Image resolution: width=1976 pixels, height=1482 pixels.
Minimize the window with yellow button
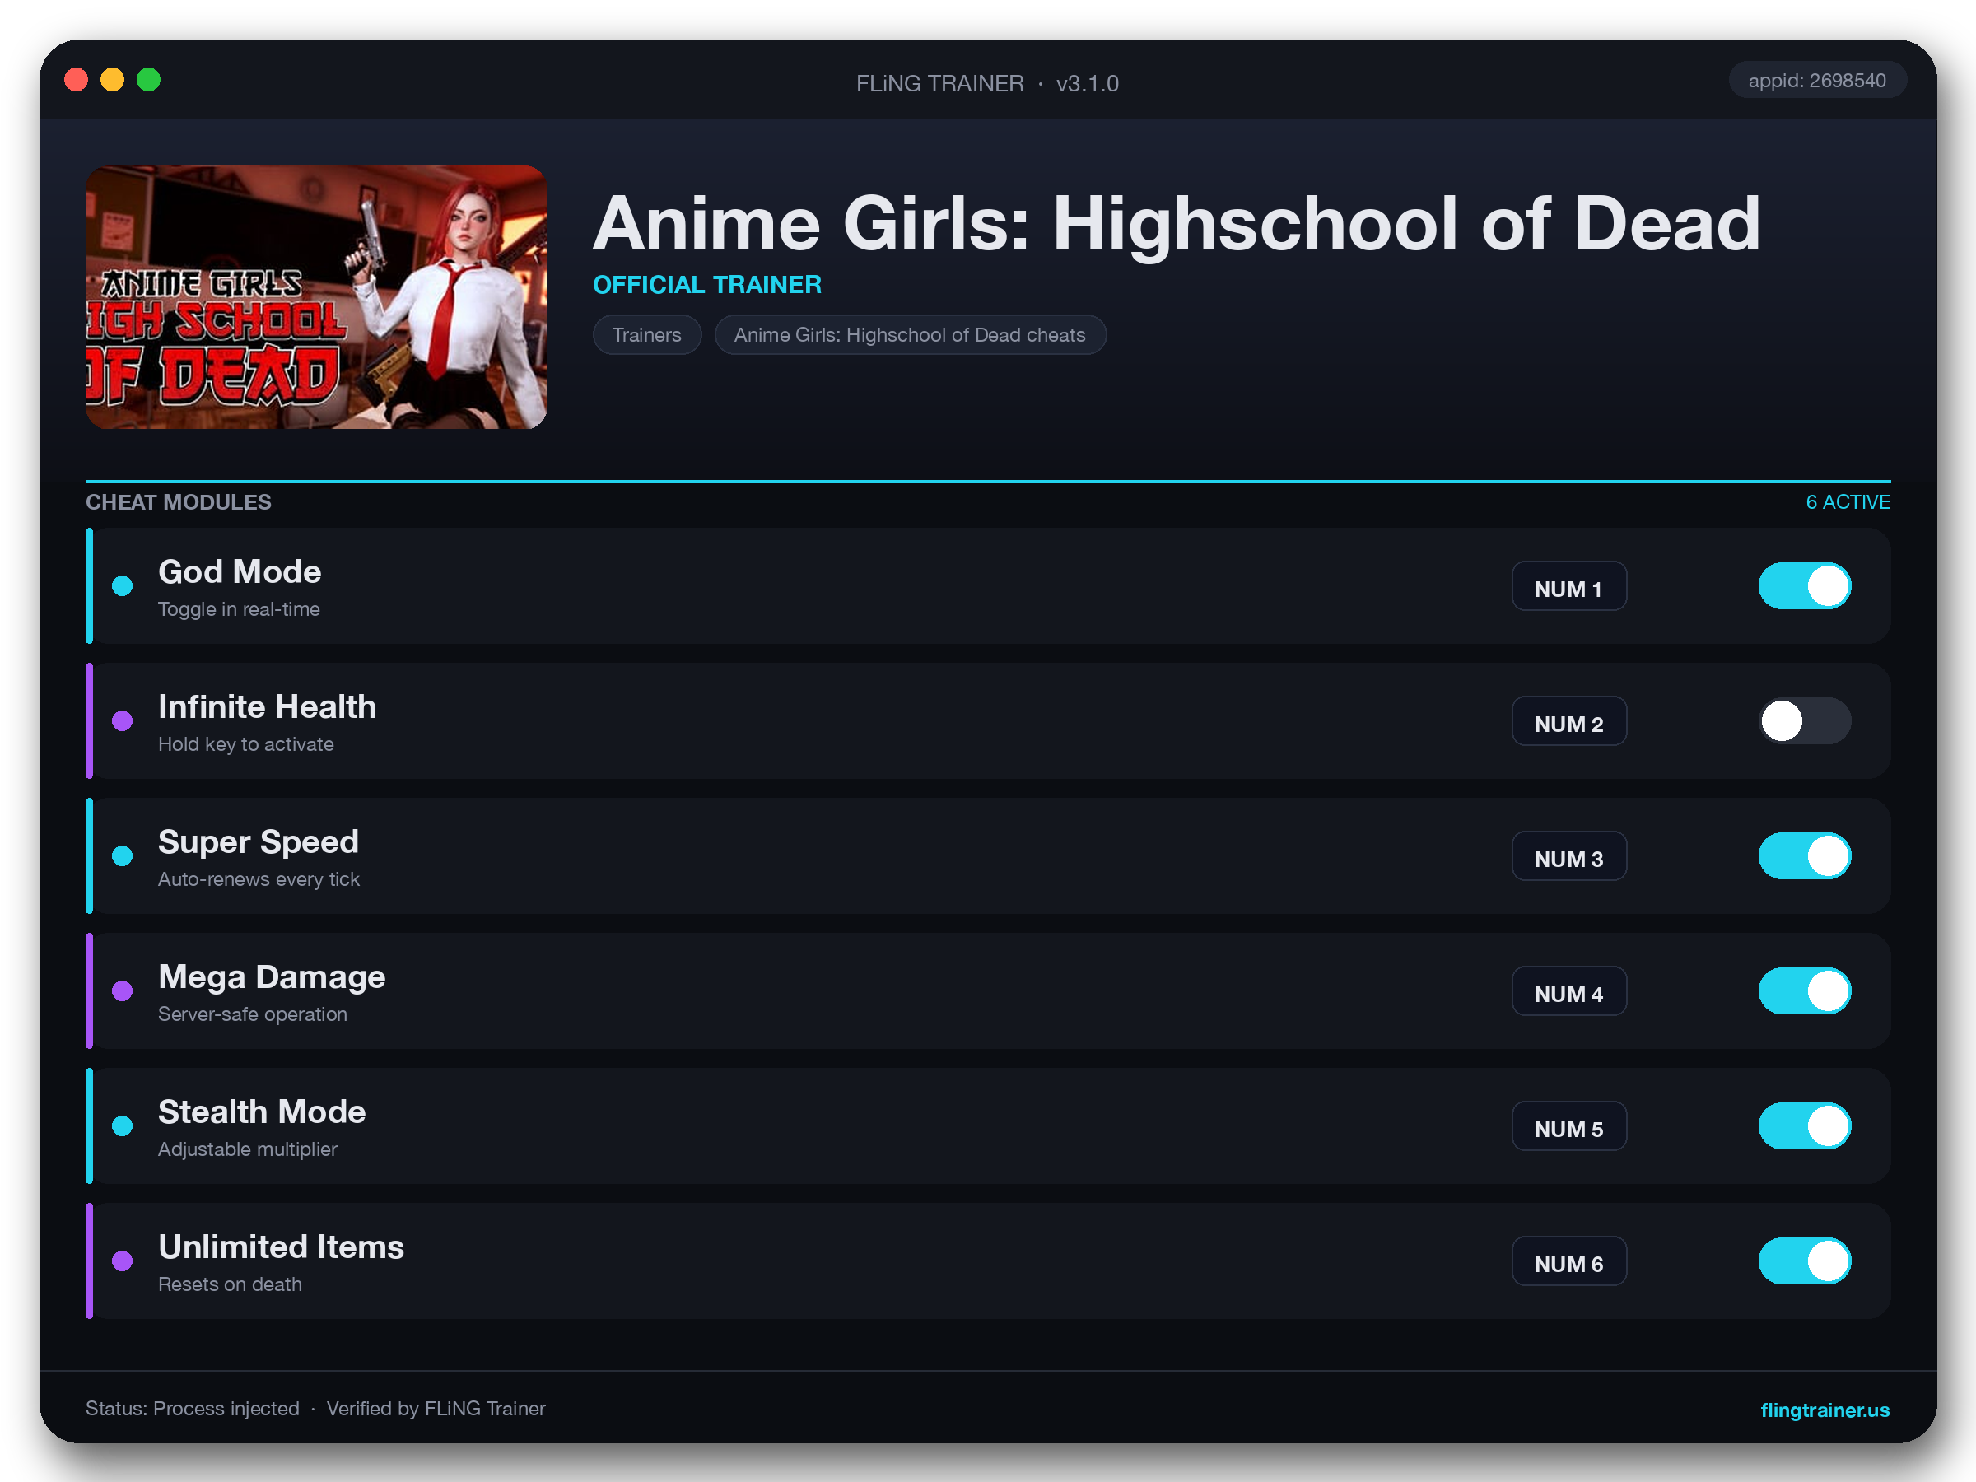pos(113,80)
